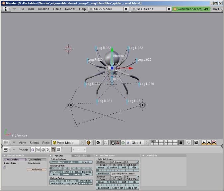
Task: Click the Stride Root button
Action: 103,173
